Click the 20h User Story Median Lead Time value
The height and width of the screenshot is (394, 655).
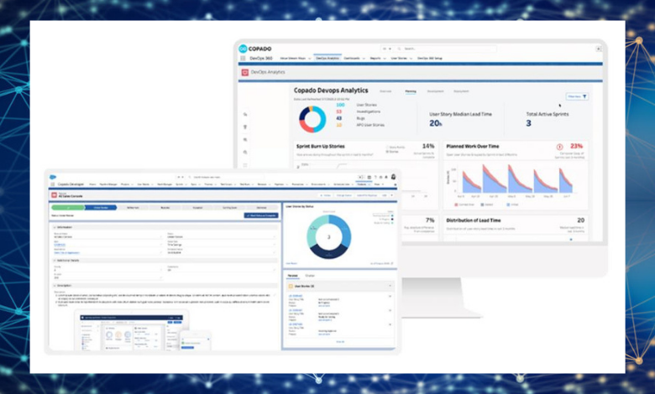(x=436, y=123)
